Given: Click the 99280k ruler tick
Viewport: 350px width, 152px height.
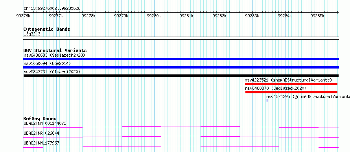Looking at the screenshot, I should click(154, 16).
